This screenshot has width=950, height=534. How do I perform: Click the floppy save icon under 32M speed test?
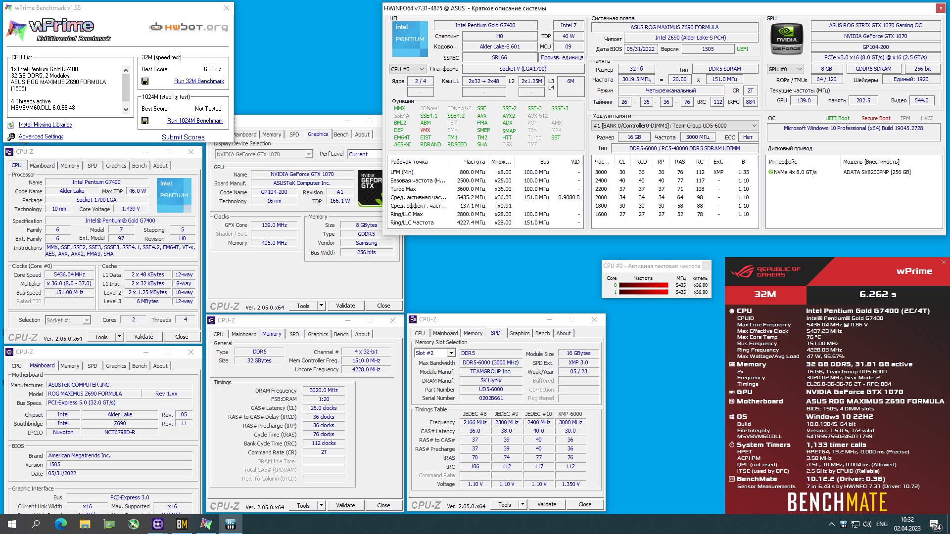(145, 81)
